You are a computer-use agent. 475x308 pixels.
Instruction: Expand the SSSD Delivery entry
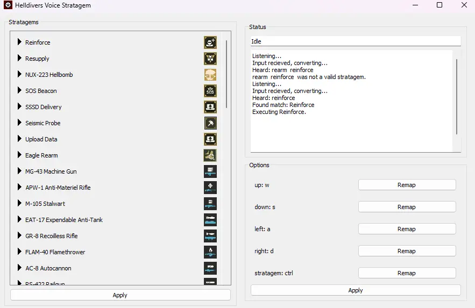coord(19,106)
